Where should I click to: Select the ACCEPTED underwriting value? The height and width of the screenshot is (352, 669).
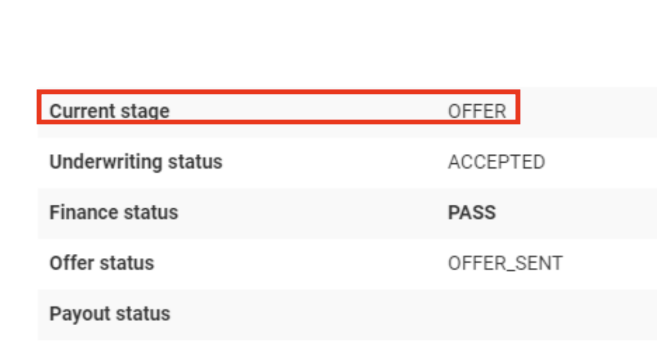click(496, 162)
